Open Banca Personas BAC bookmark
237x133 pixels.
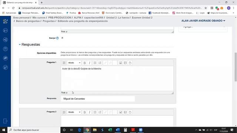click(x=89, y=13)
